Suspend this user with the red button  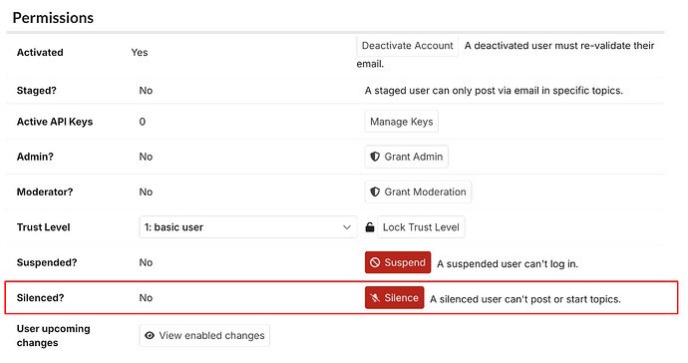pos(398,262)
